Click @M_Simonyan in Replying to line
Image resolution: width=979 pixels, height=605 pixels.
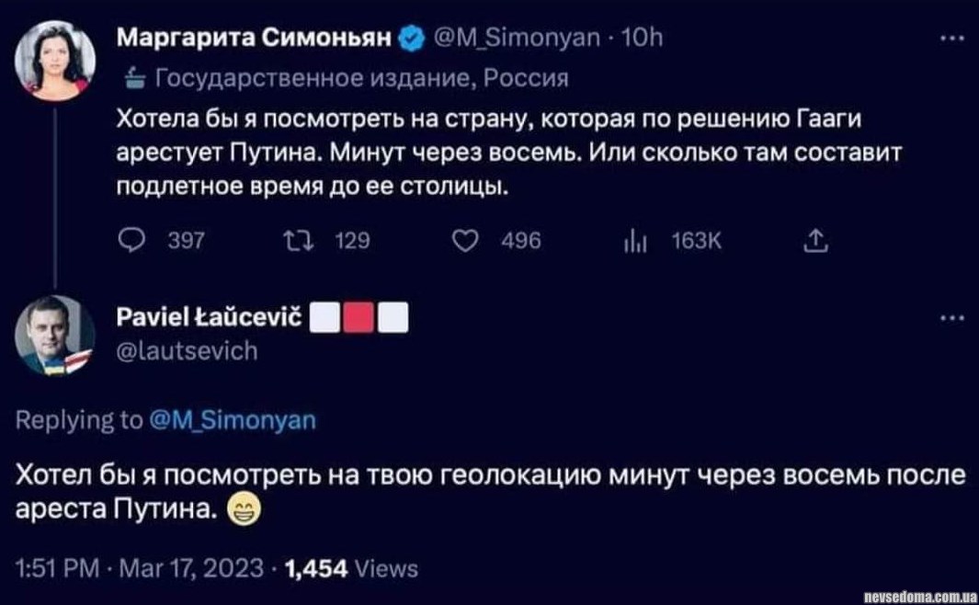(x=232, y=420)
